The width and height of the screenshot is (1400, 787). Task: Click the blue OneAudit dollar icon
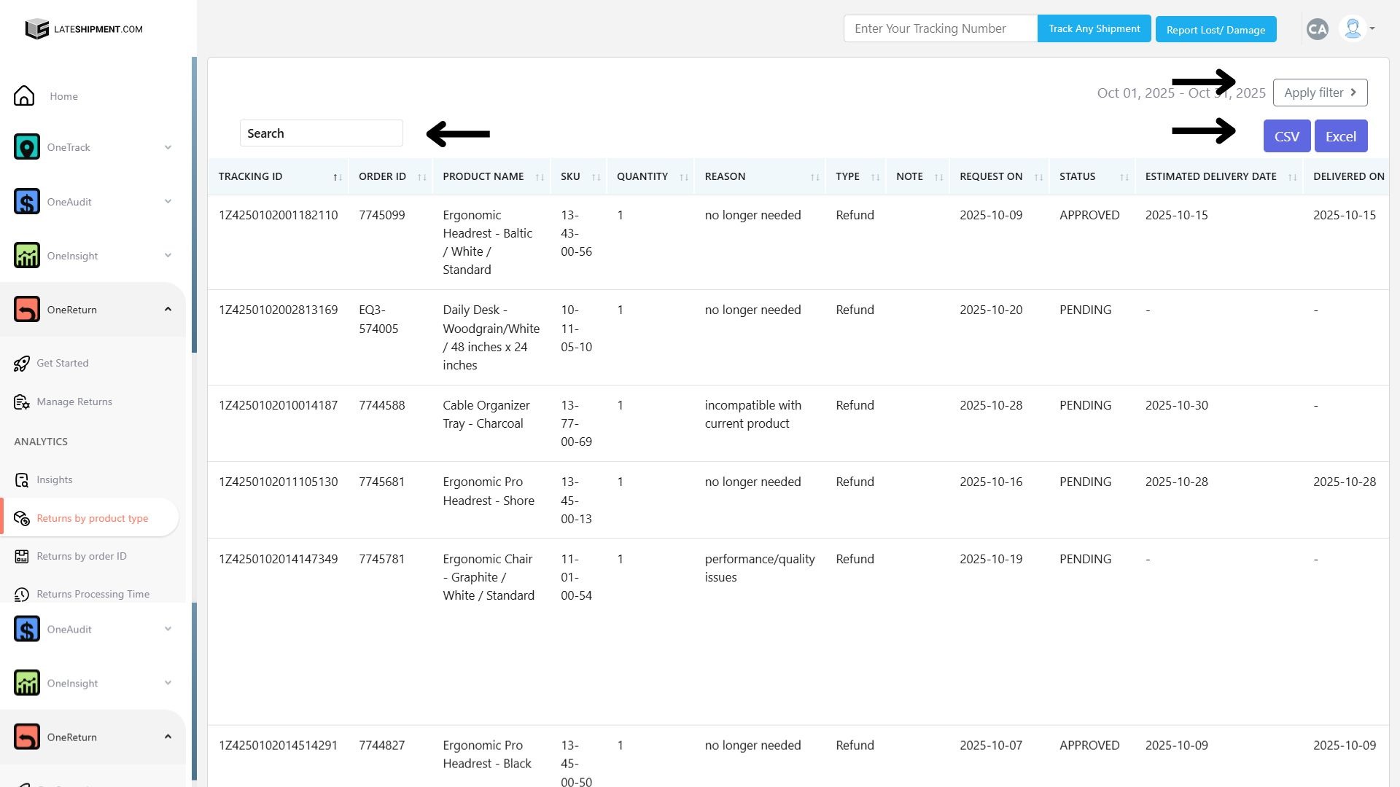click(x=27, y=202)
